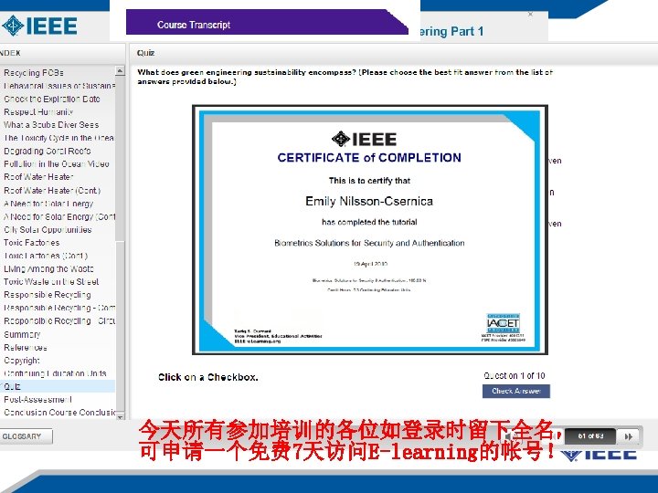Open 'Respect Humanity' in the index
The width and height of the screenshot is (658, 493).
pos(38,112)
